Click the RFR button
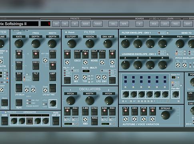 (x=124, y=24)
